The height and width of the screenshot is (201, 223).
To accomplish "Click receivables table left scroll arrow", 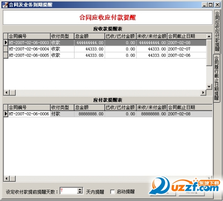I will click(6, 93).
